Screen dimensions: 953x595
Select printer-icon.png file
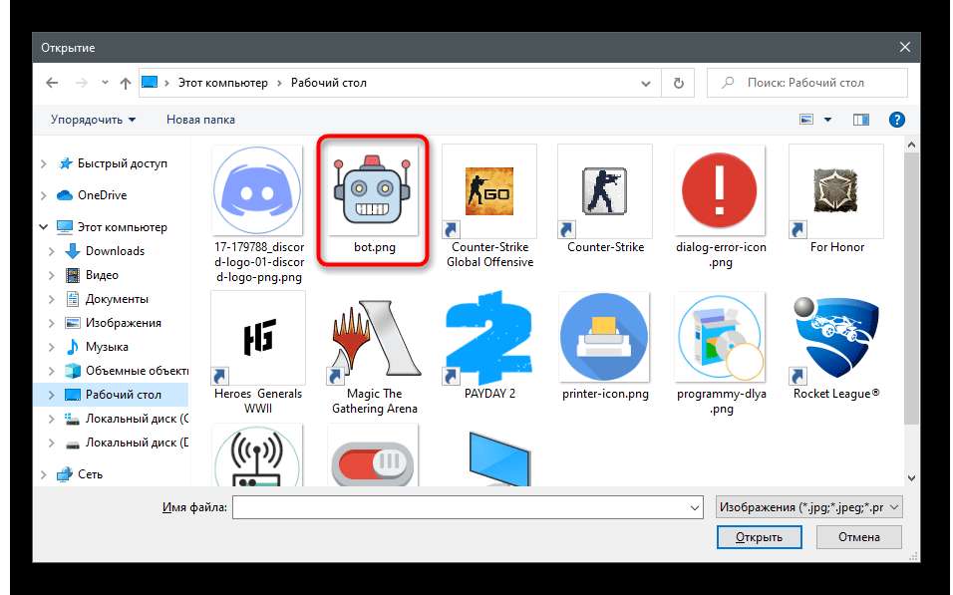tap(605, 347)
